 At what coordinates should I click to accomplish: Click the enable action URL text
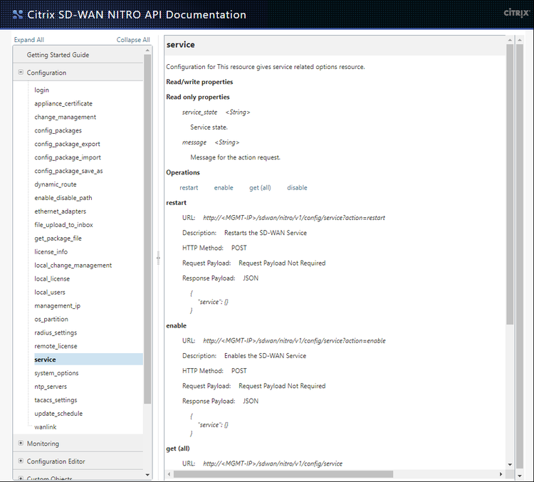[294, 340]
